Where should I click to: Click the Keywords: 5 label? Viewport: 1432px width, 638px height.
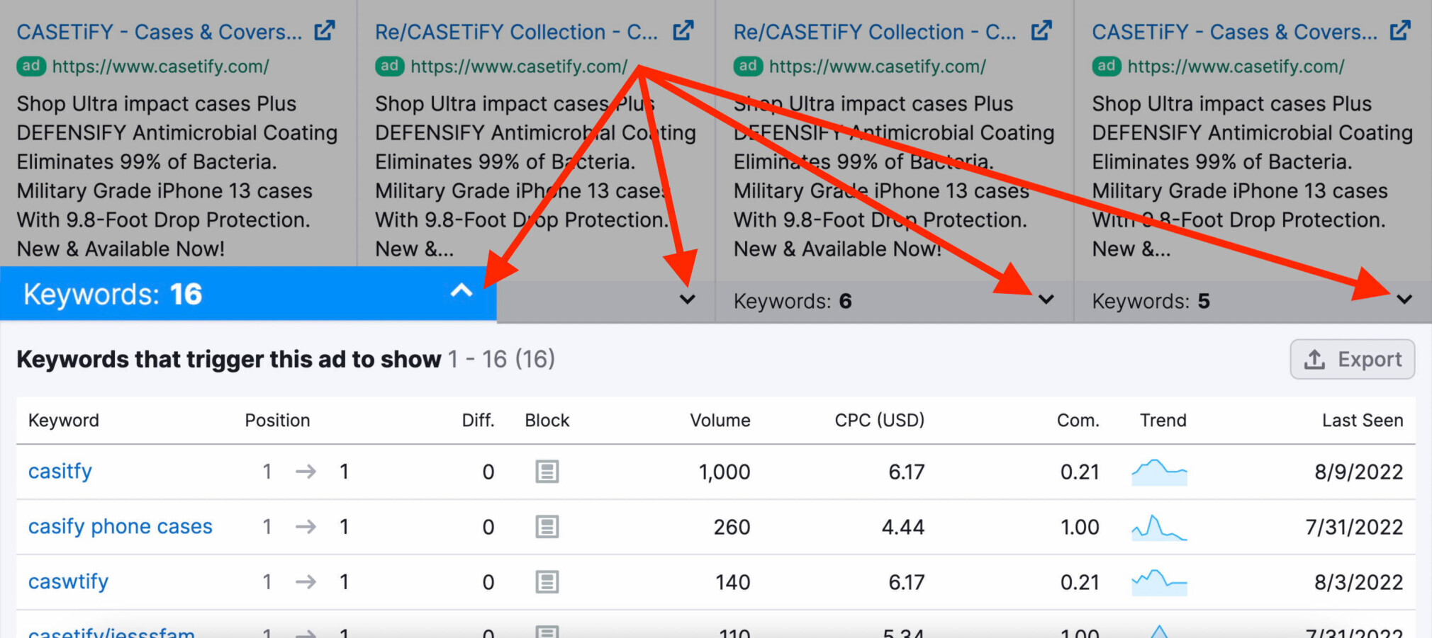[x=1151, y=301]
